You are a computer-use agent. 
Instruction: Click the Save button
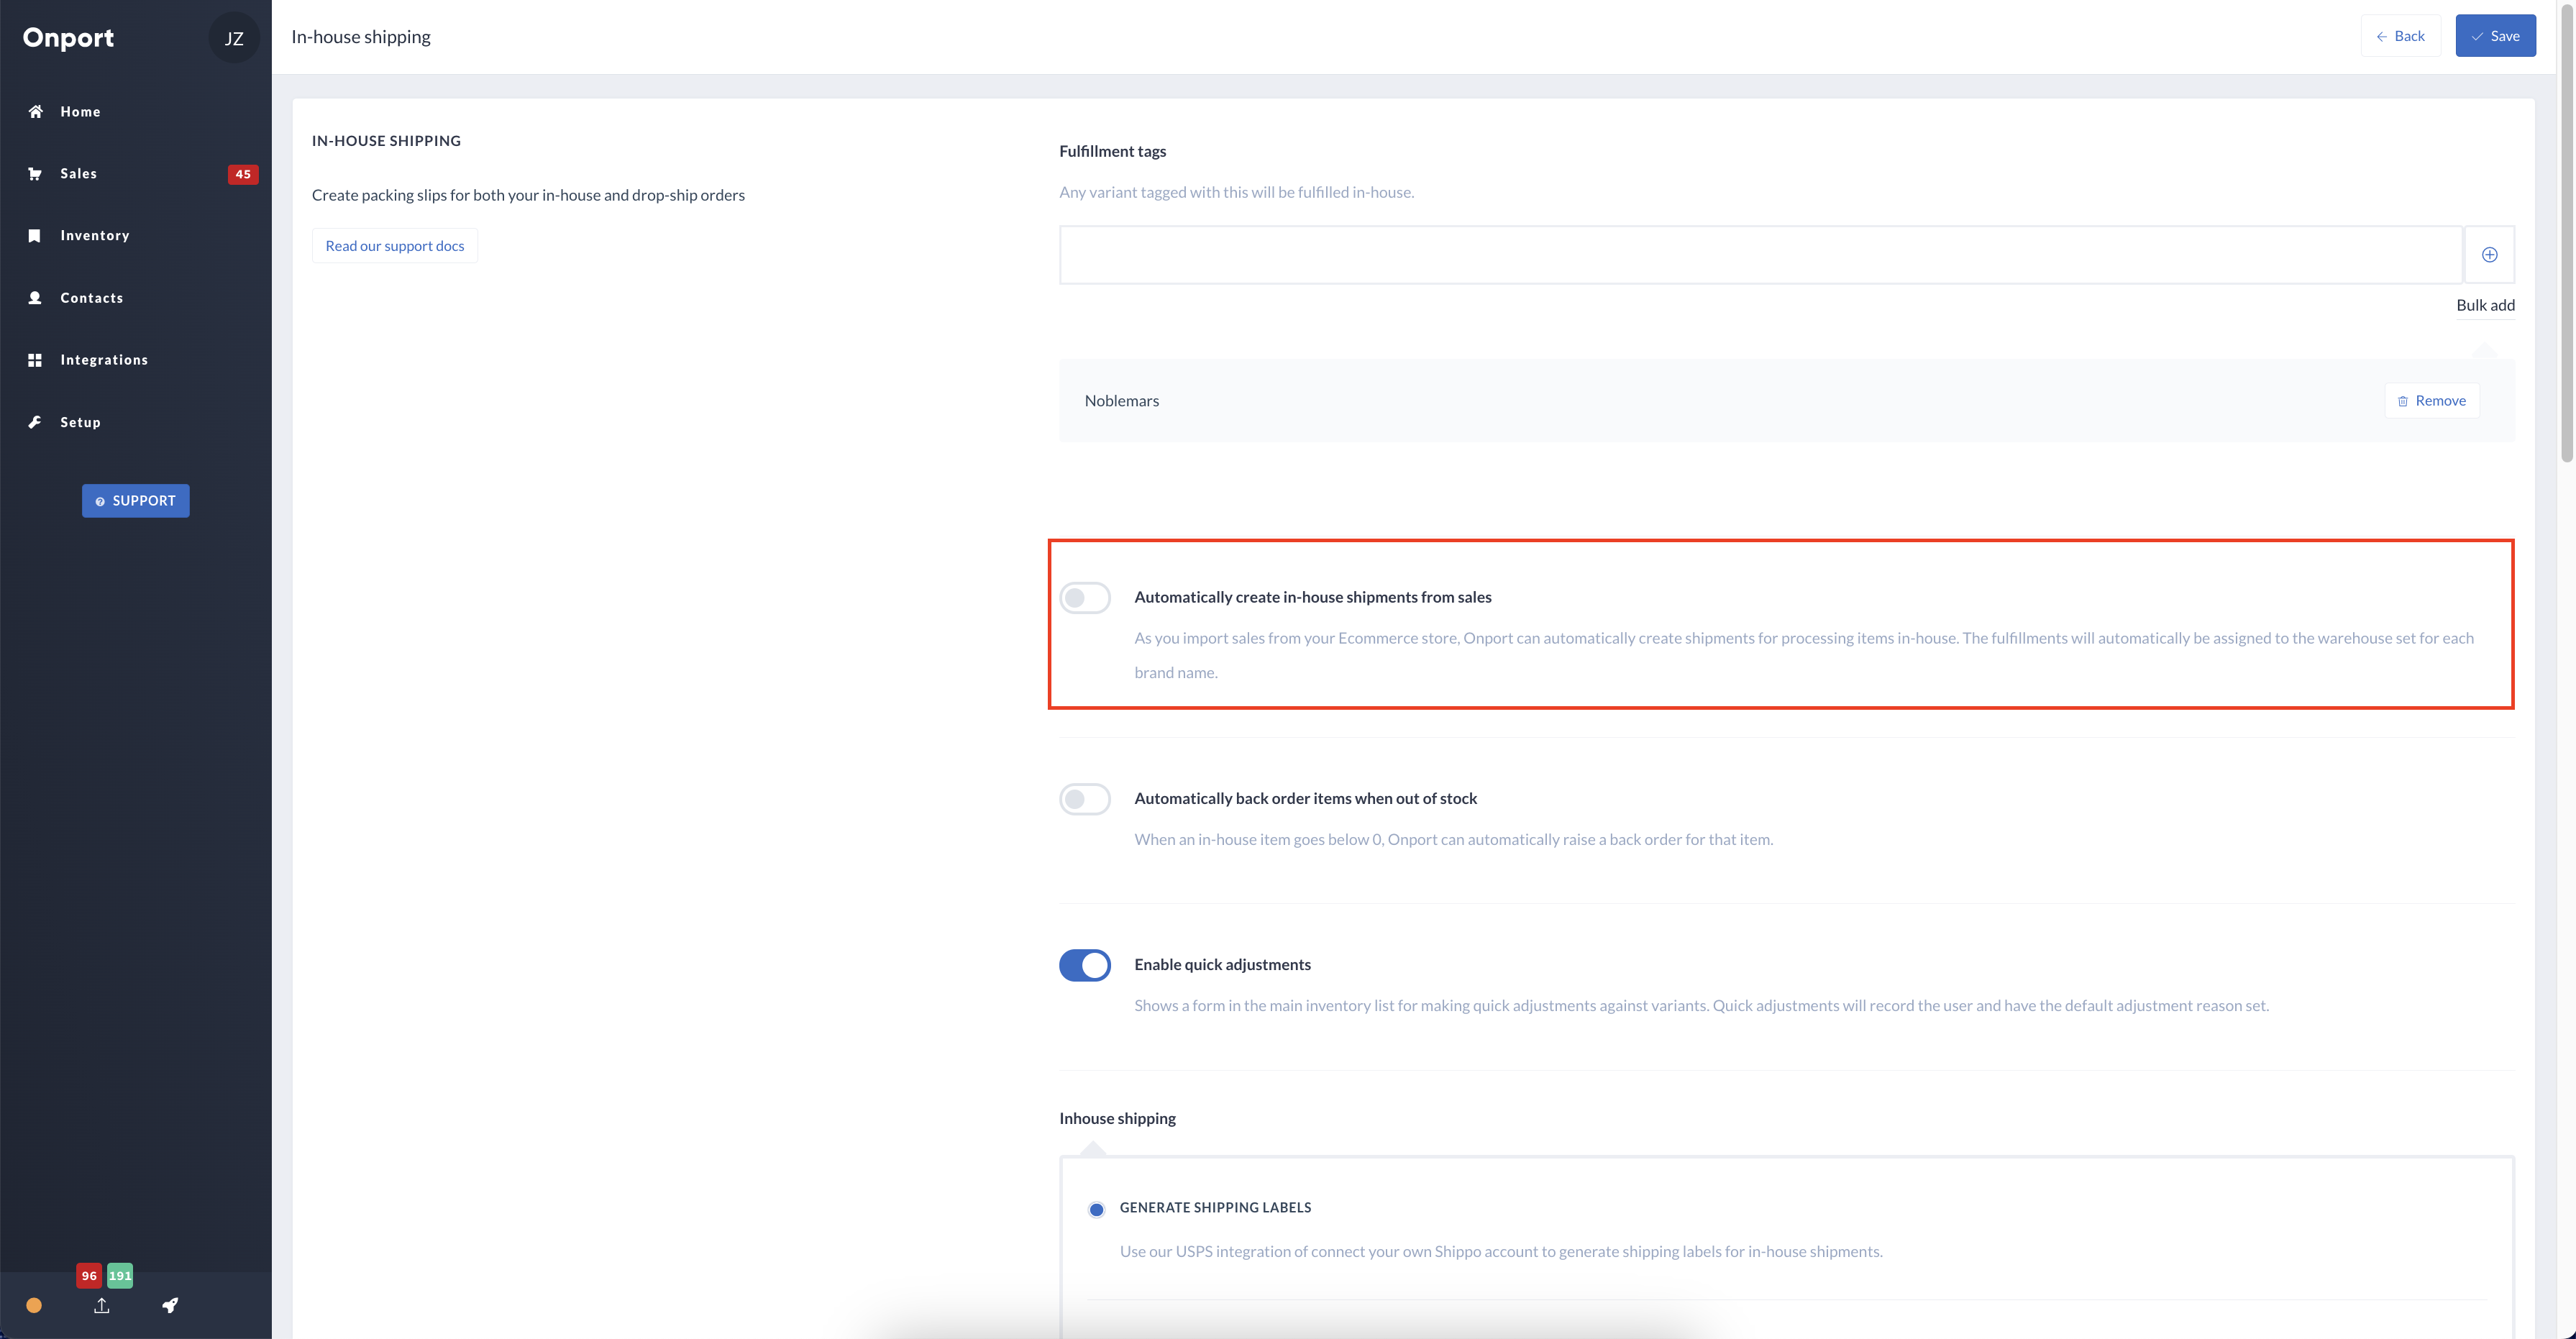(x=2495, y=36)
